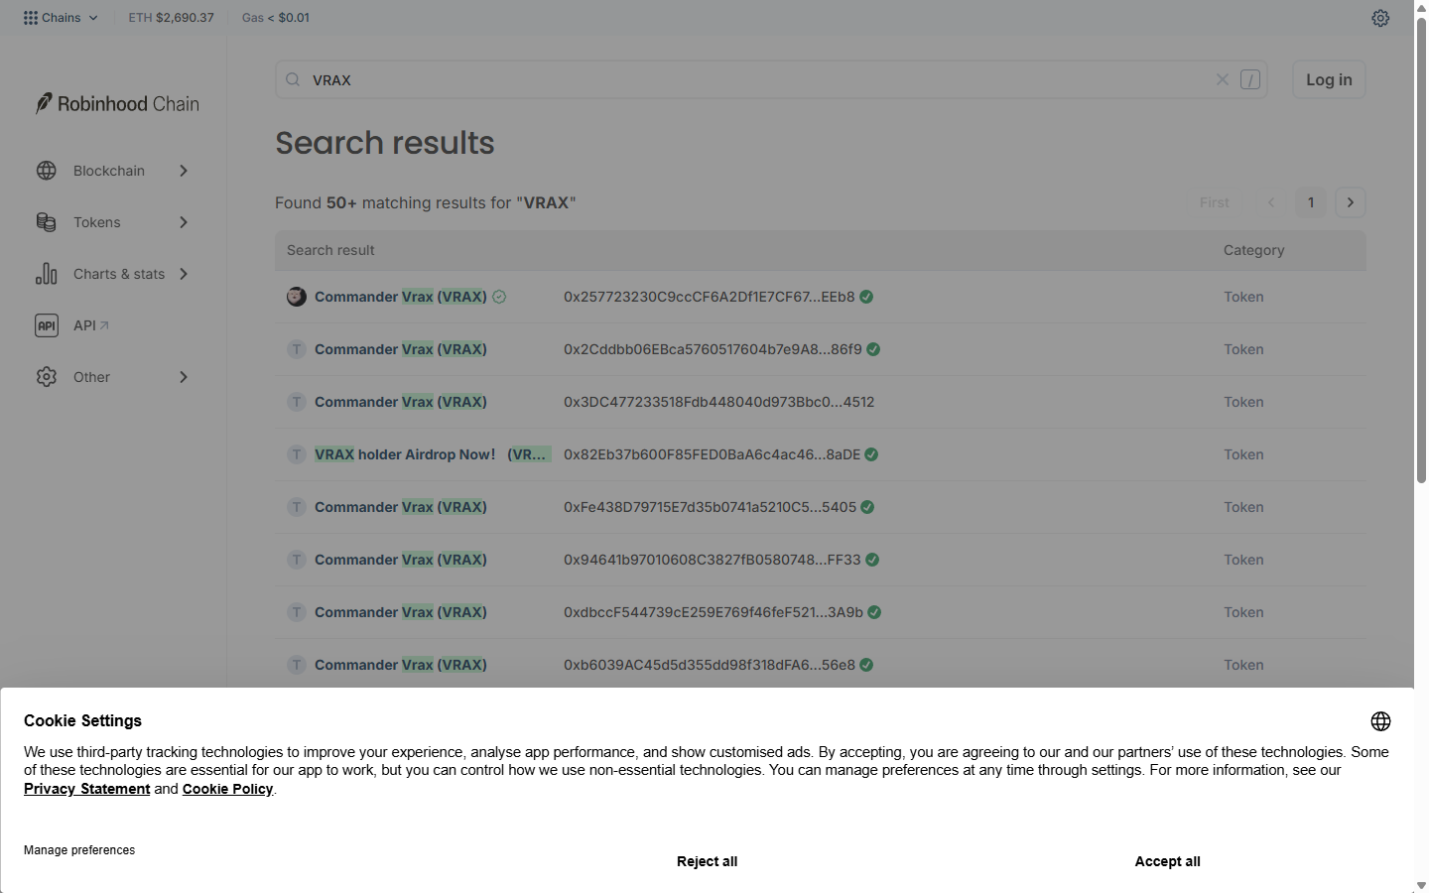Click the search magnifier icon

[x=293, y=79]
